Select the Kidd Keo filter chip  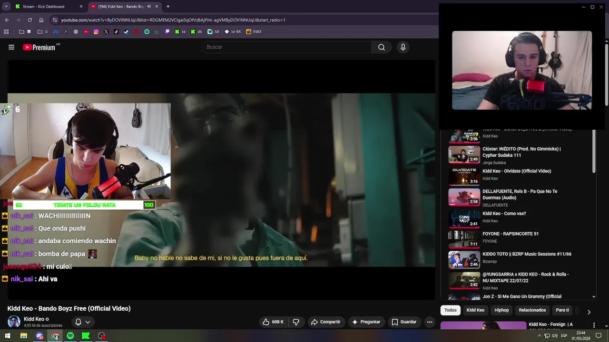coord(475,310)
